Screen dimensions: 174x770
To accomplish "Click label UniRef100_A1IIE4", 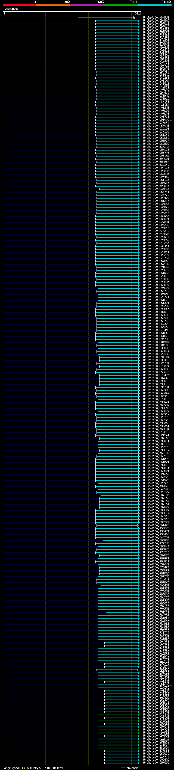I will click(x=156, y=105).
